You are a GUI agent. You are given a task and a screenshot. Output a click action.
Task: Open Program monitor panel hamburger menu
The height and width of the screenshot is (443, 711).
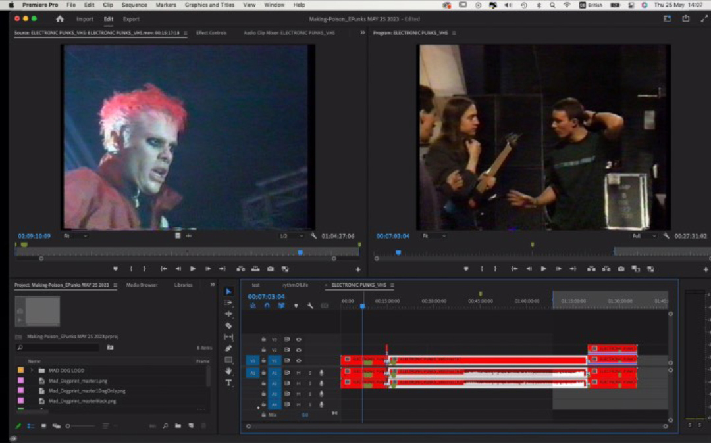(x=454, y=33)
